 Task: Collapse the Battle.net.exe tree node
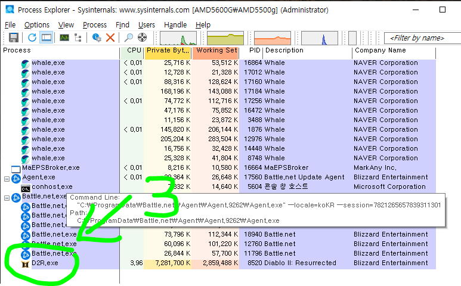[x=7, y=198]
